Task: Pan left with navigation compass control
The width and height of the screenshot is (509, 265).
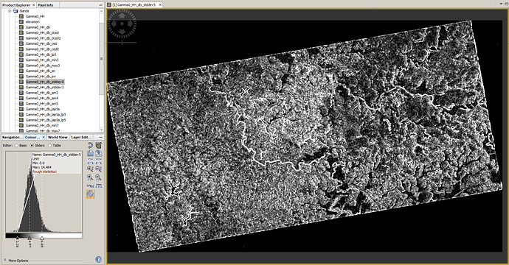Action: (114, 24)
